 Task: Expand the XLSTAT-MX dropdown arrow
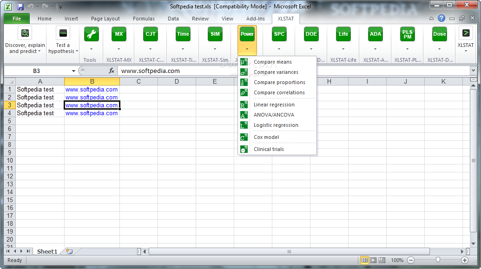119,49
